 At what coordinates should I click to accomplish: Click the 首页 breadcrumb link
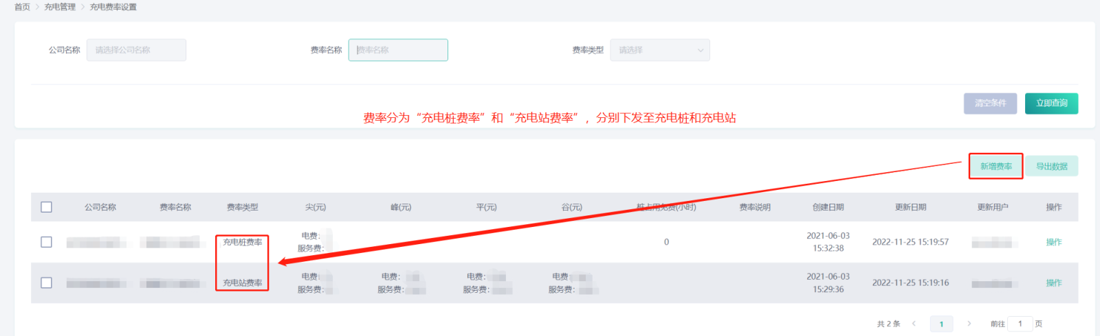tap(22, 7)
